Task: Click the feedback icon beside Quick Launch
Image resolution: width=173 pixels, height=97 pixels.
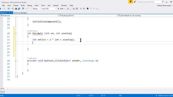Action: 135,2
